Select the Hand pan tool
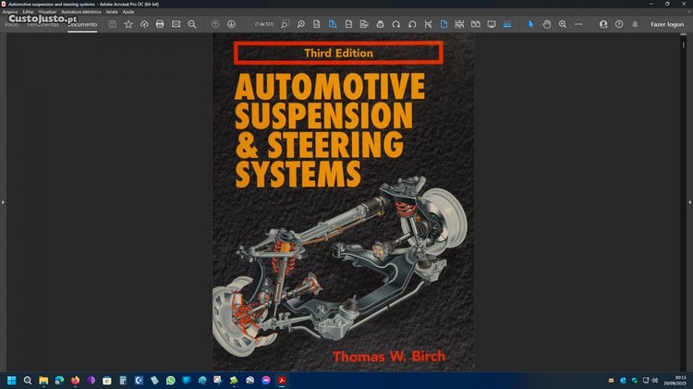The image size is (693, 389). [x=547, y=24]
